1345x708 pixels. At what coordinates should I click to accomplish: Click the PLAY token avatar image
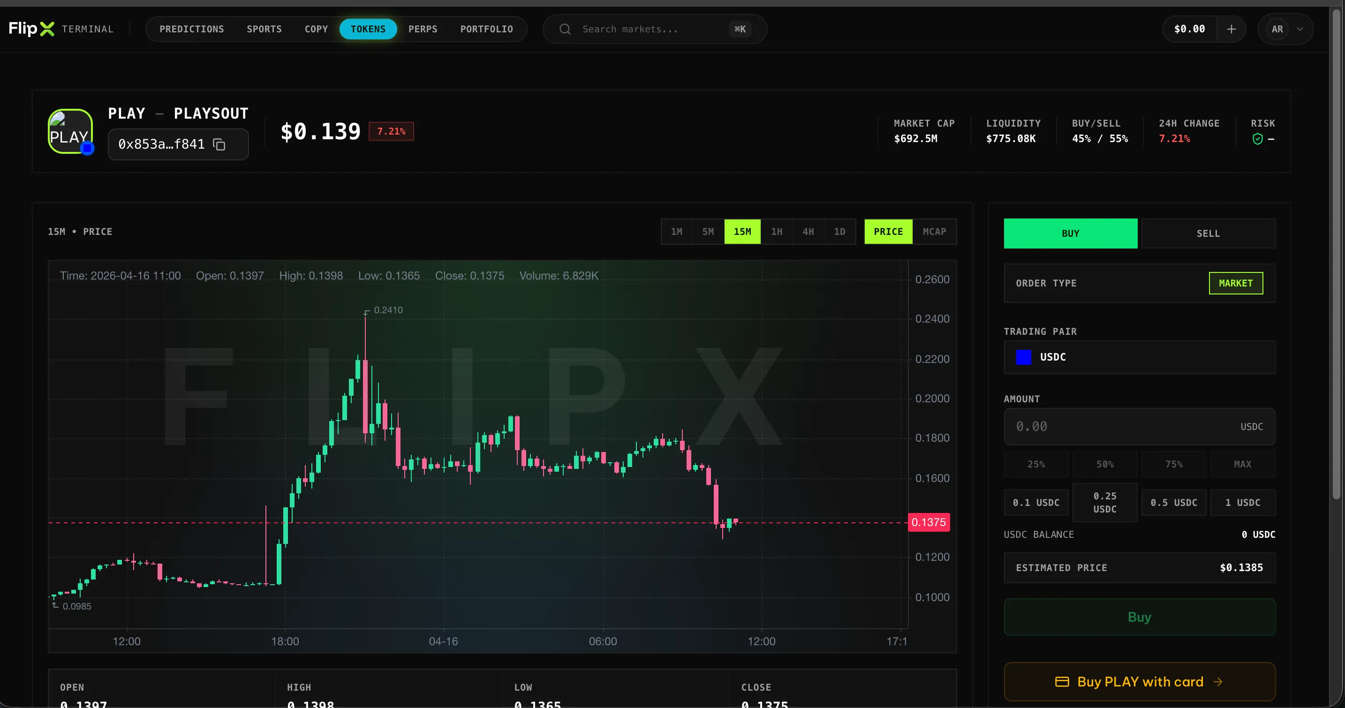[70, 131]
